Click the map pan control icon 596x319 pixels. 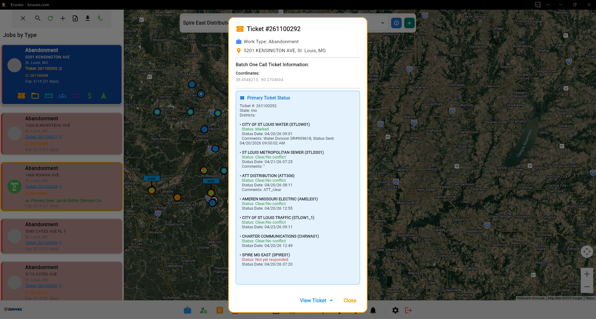pyautogui.click(x=587, y=251)
